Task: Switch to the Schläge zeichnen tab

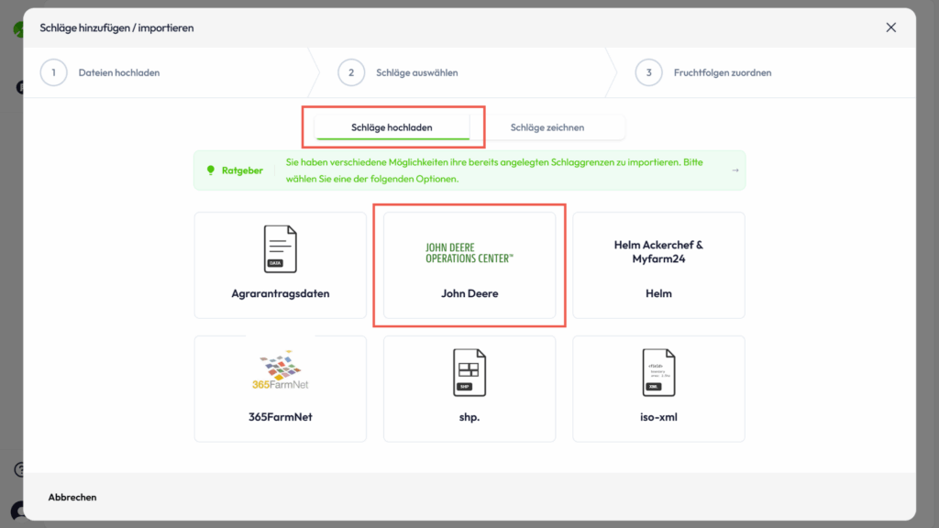Action: coord(547,127)
